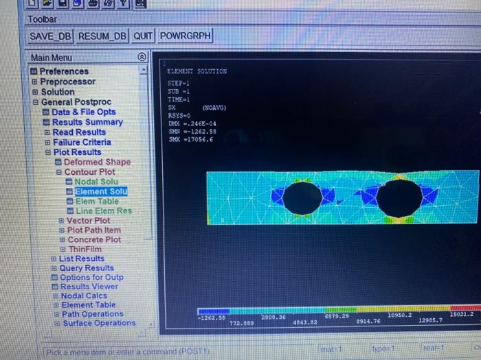This screenshot has height=360, width=481.
Task: Click the POWRGRPH toolbar button
Action: tap(186, 36)
